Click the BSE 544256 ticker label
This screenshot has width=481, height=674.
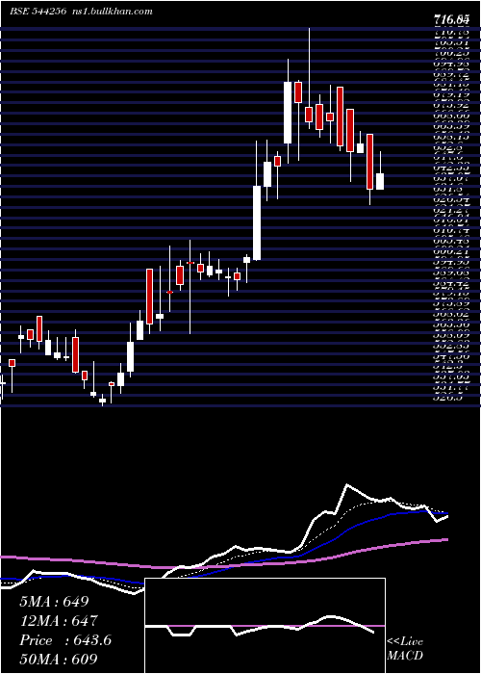point(38,12)
